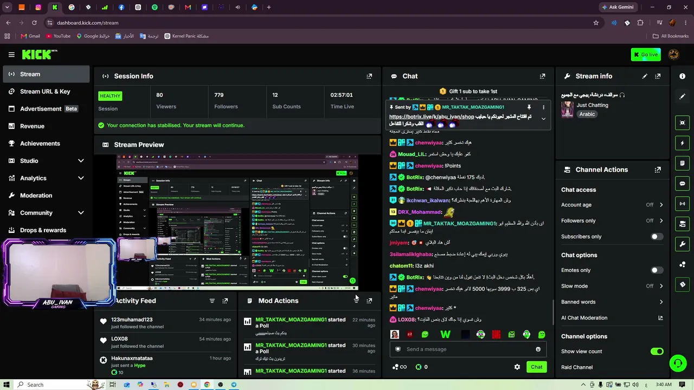This screenshot has width=694, height=390.
Task: Open Banned words list chevron
Action: coord(661,302)
